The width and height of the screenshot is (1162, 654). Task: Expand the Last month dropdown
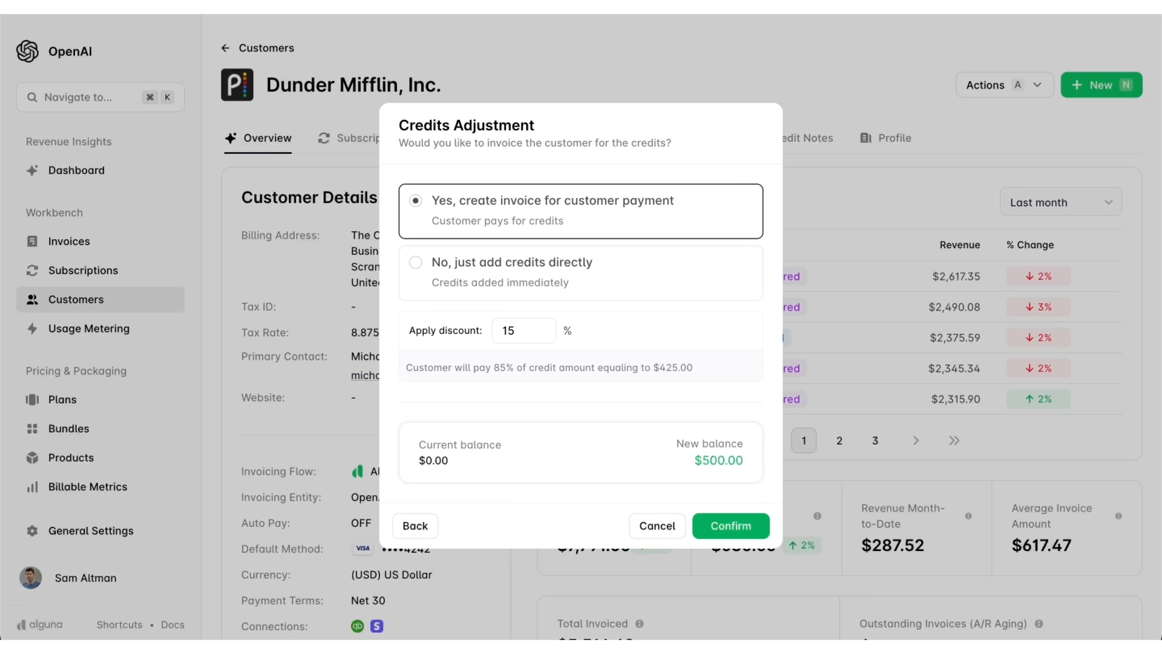pos(1061,202)
